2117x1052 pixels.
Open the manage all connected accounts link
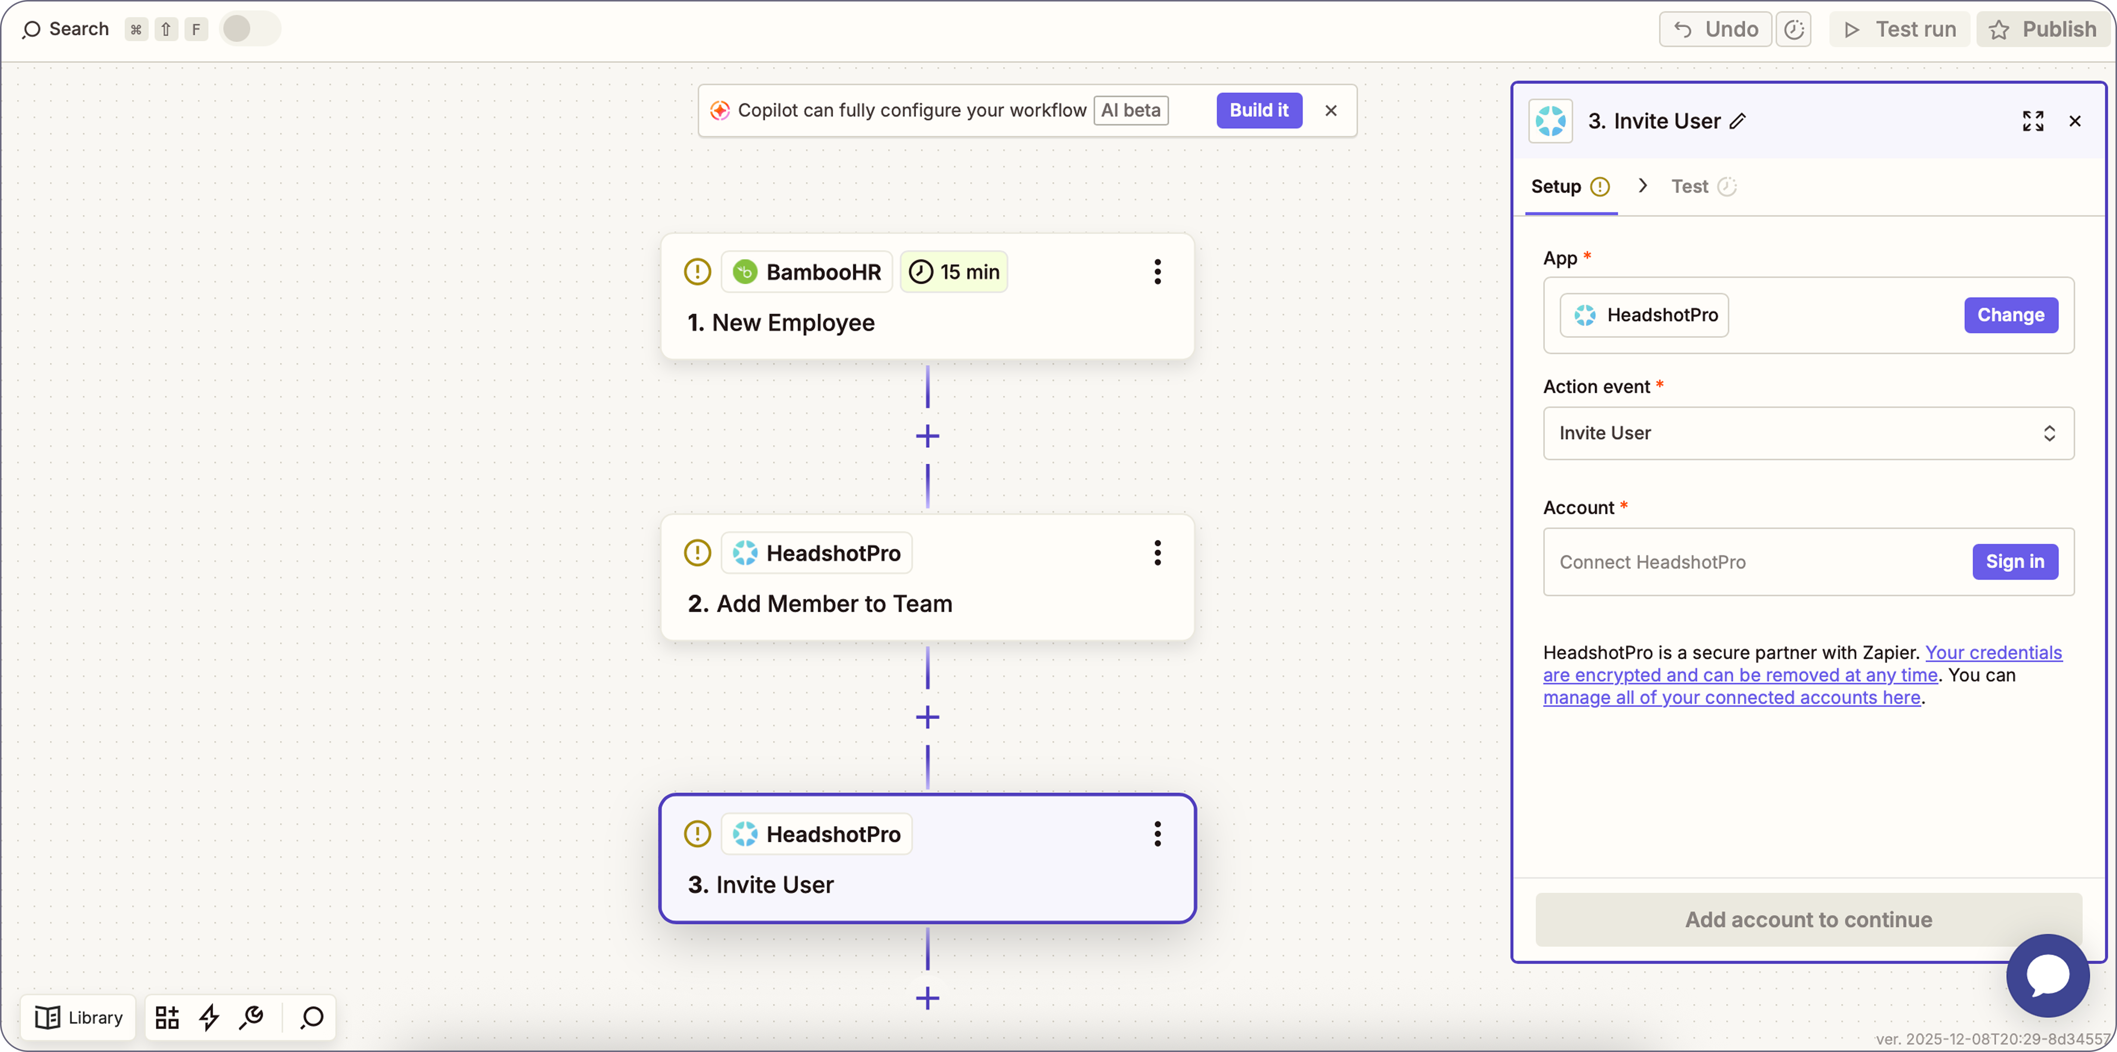point(1731,698)
